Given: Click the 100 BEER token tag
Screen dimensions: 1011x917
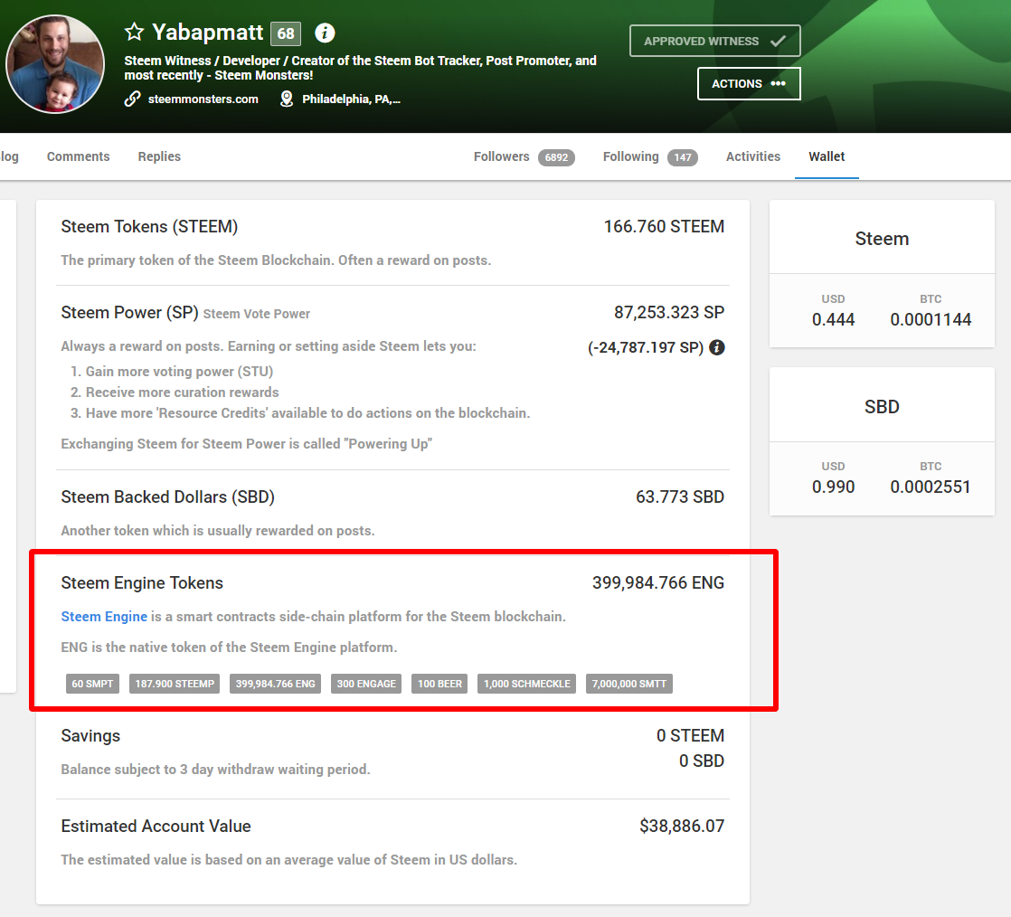Looking at the screenshot, I should 439,684.
